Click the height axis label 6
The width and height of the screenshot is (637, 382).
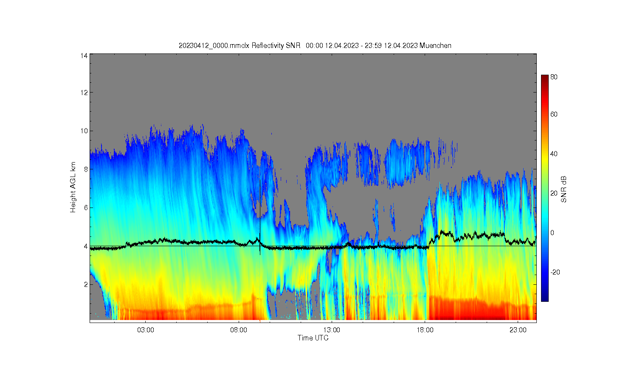click(86, 208)
